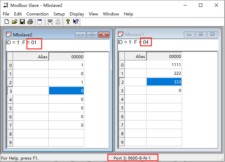Select Mbslave1 cell with value 222

click(164, 73)
